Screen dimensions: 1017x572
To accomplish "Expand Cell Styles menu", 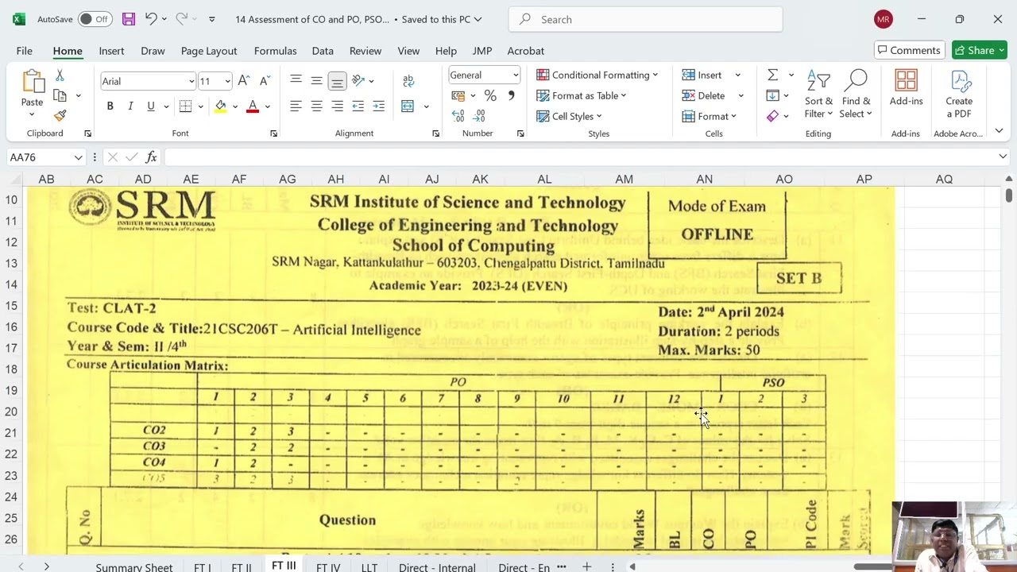I will (x=569, y=116).
